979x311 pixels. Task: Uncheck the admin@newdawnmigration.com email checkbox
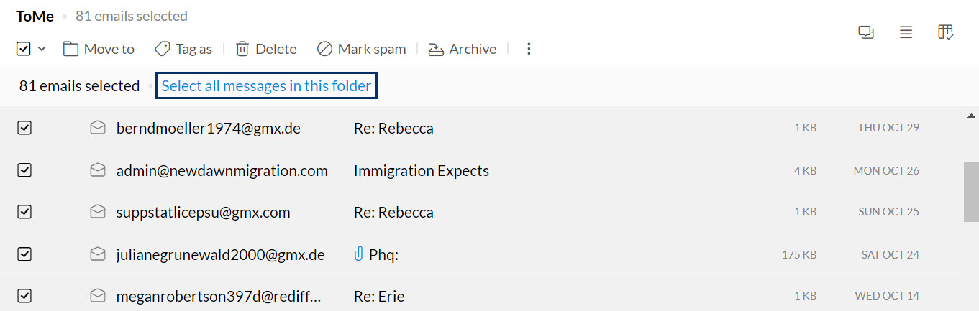point(24,170)
